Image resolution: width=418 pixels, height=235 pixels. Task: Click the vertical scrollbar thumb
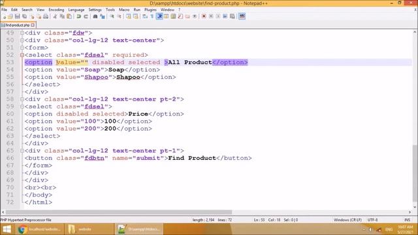(x=415, y=173)
